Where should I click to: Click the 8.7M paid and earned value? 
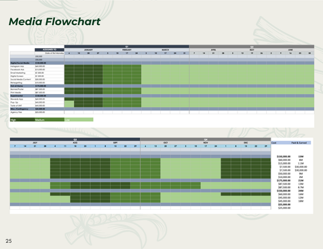(x=301, y=187)
